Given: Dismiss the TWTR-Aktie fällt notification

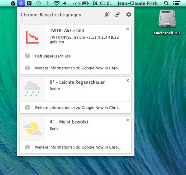Looking at the screenshot, I should [x=127, y=29].
